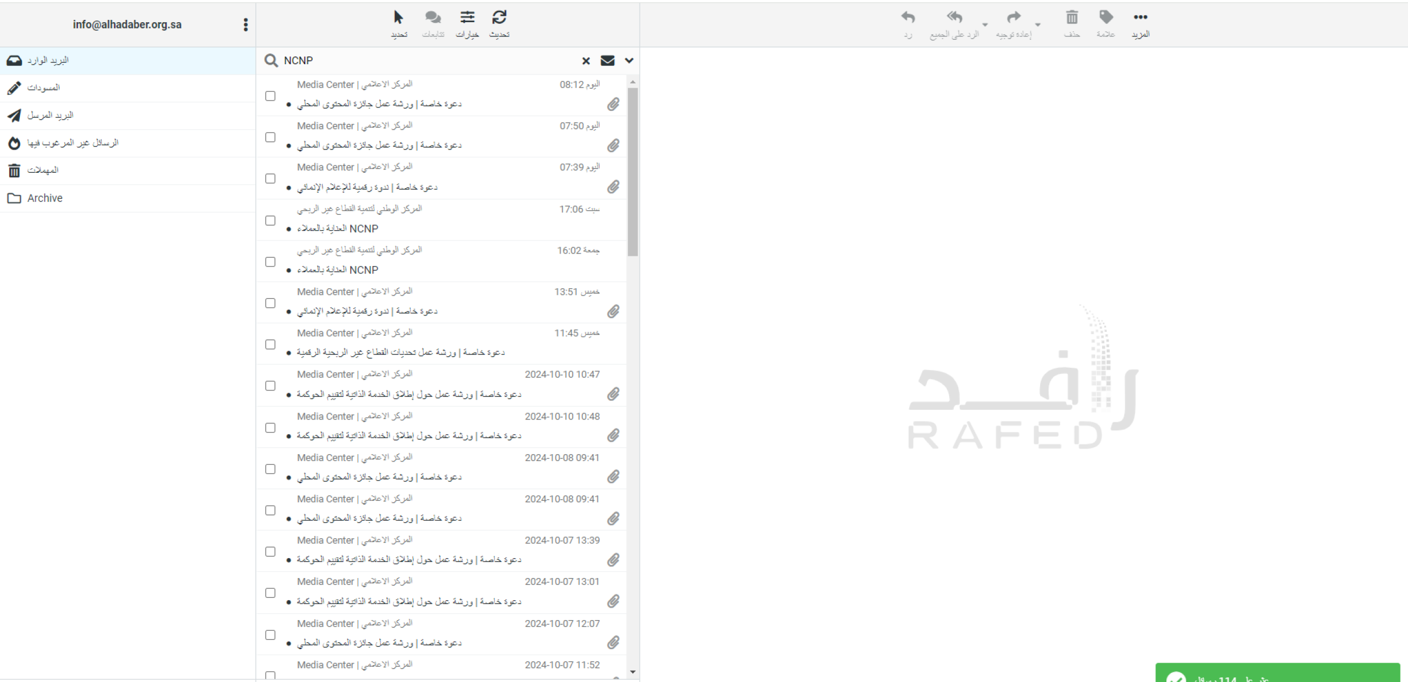The width and height of the screenshot is (1408, 682).
Task: Open the Archive folder
Action: (45, 198)
